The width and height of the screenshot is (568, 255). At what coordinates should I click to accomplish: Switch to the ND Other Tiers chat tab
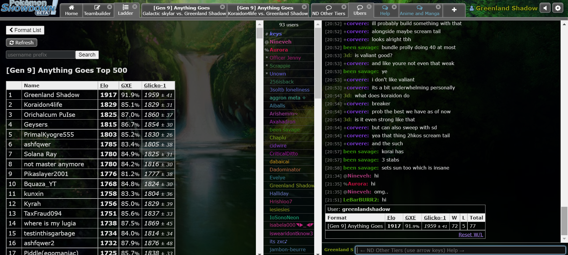(x=328, y=10)
